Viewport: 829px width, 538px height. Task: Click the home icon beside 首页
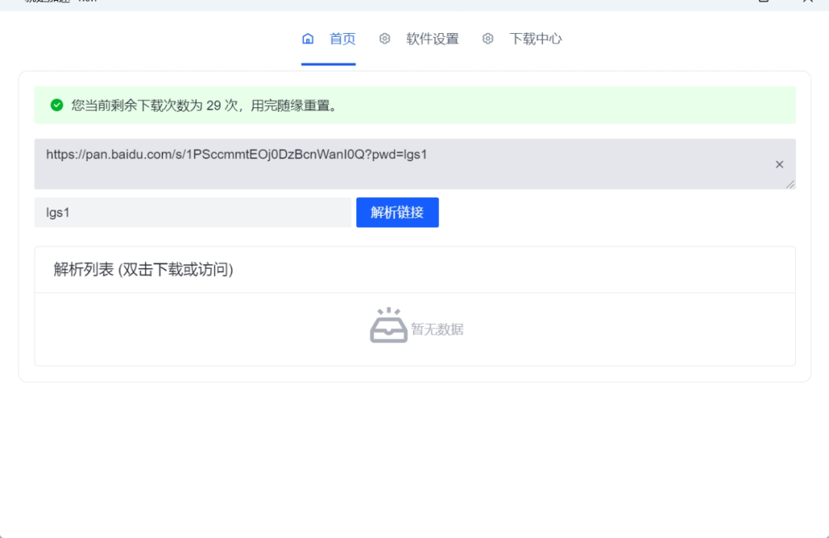coord(308,39)
